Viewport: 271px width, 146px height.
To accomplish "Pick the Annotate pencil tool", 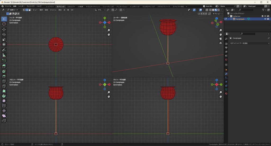I will point(4,50).
